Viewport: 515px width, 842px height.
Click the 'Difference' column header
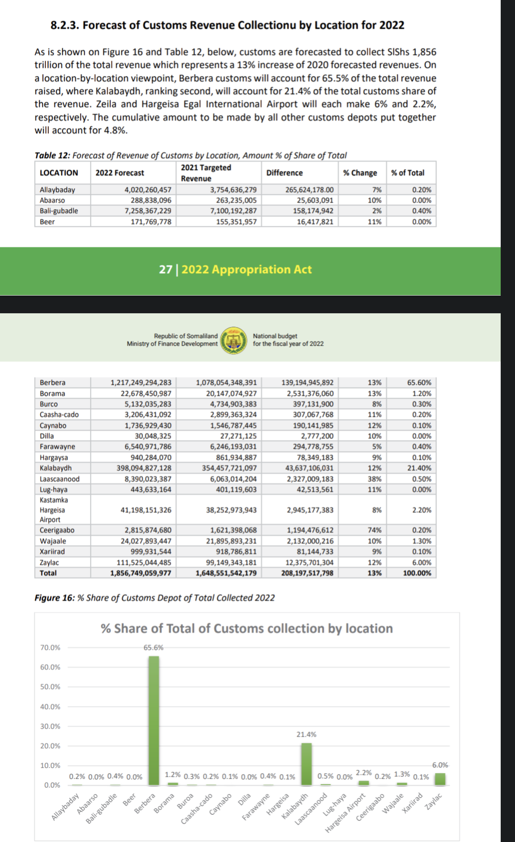284,173
